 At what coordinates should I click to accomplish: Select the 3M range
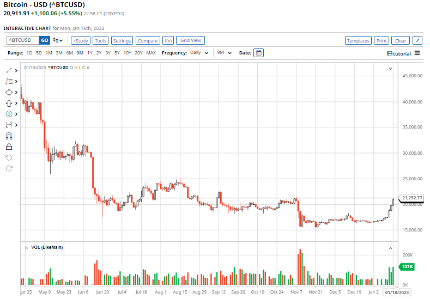point(59,53)
